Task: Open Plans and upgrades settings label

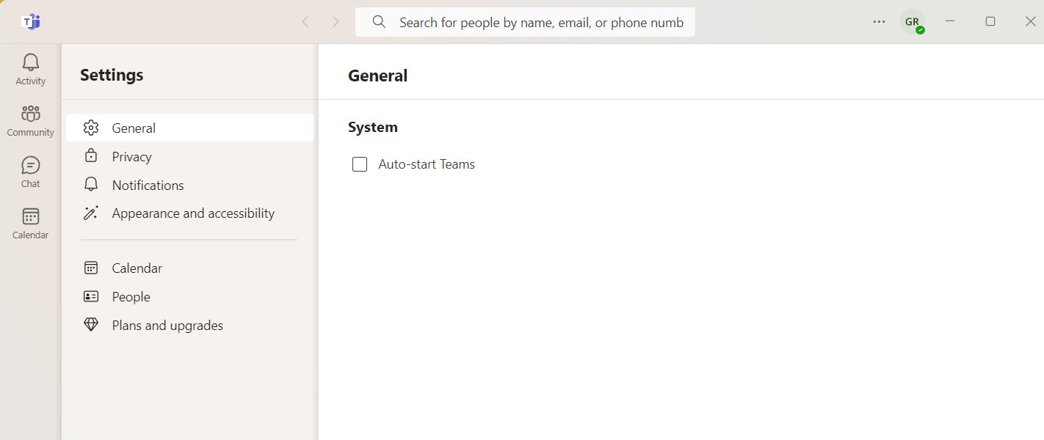Action: click(167, 325)
